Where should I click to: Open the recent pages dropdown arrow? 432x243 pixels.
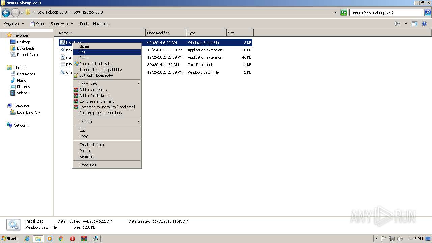22,13
